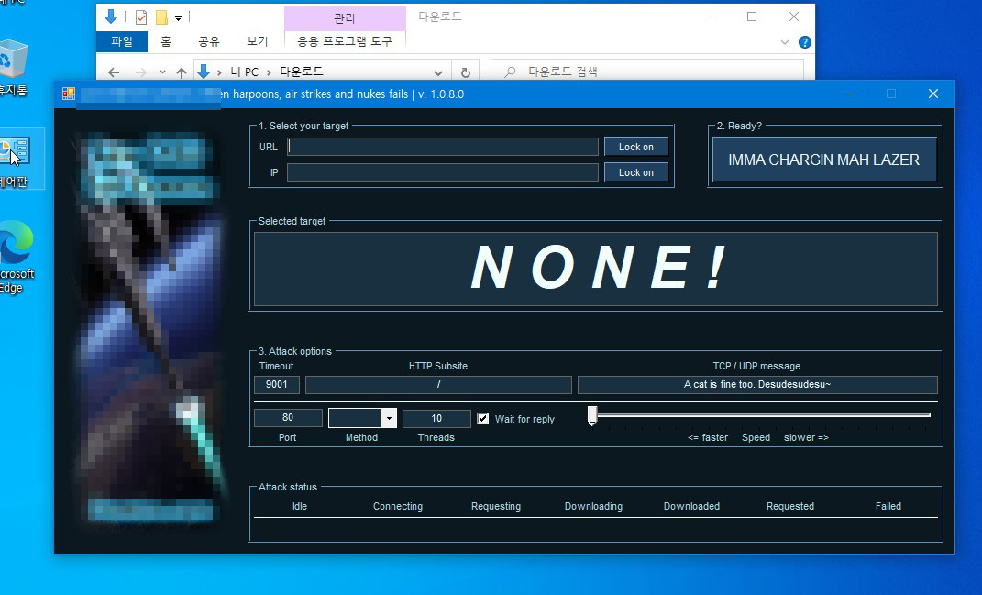Screen dimensions: 982x595
Task: Click the refresh icon beside the address bar
Action: [465, 72]
